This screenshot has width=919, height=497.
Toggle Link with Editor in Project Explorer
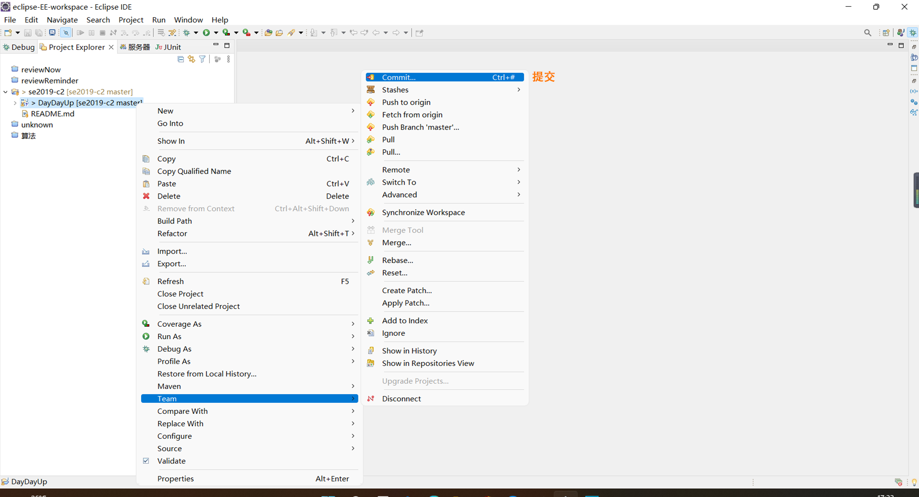191,59
